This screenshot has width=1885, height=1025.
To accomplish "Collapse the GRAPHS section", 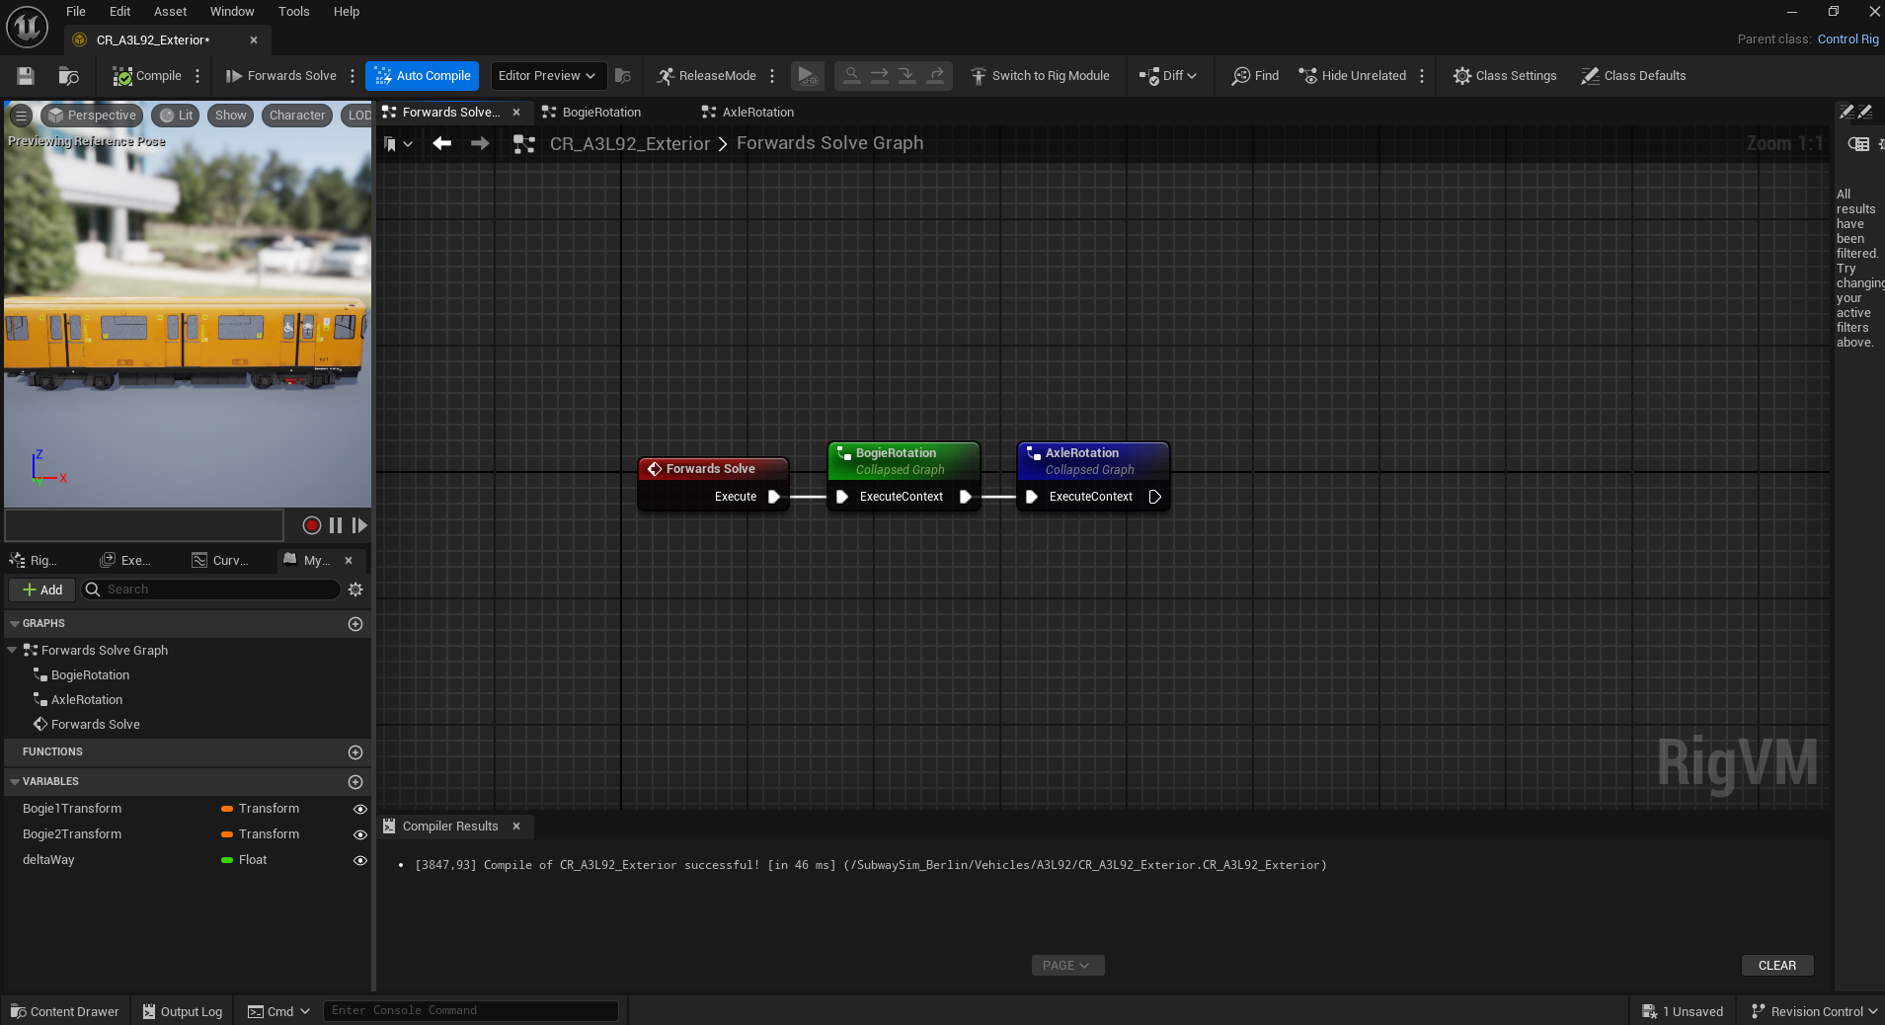I will pos(15,624).
